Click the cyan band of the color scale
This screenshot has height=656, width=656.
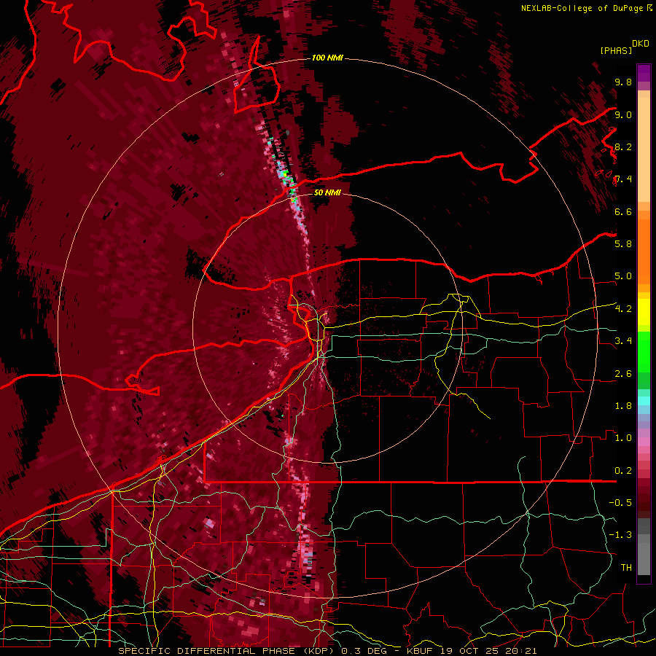[x=644, y=401]
